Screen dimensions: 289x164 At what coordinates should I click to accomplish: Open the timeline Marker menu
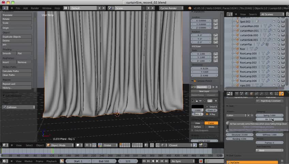pyautogui.click(x=28, y=161)
